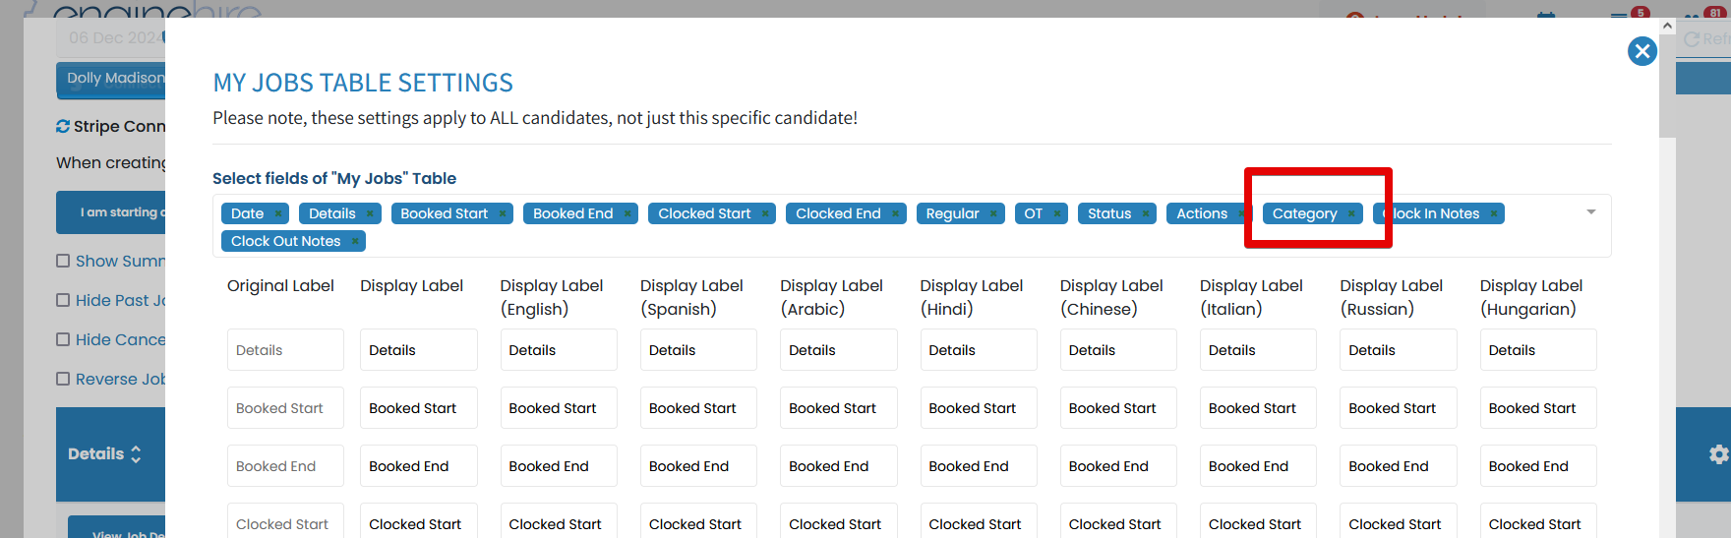1731x538 pixels.
Task: Enable the Hide Past Jobs checkbox
Action: click(63, 300)
